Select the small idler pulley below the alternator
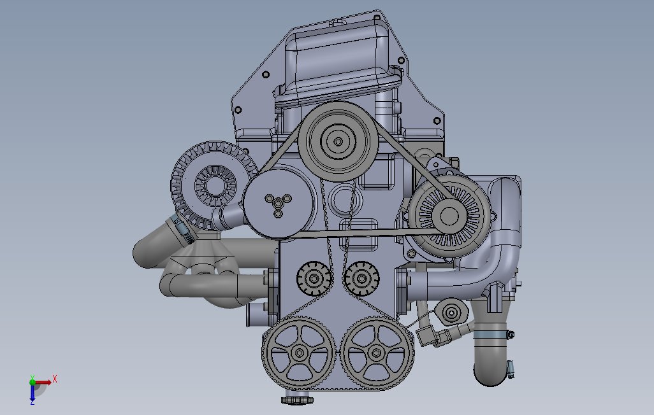Image resolution: width=654 pixels, height=415 pixels. tap(451, 312)
